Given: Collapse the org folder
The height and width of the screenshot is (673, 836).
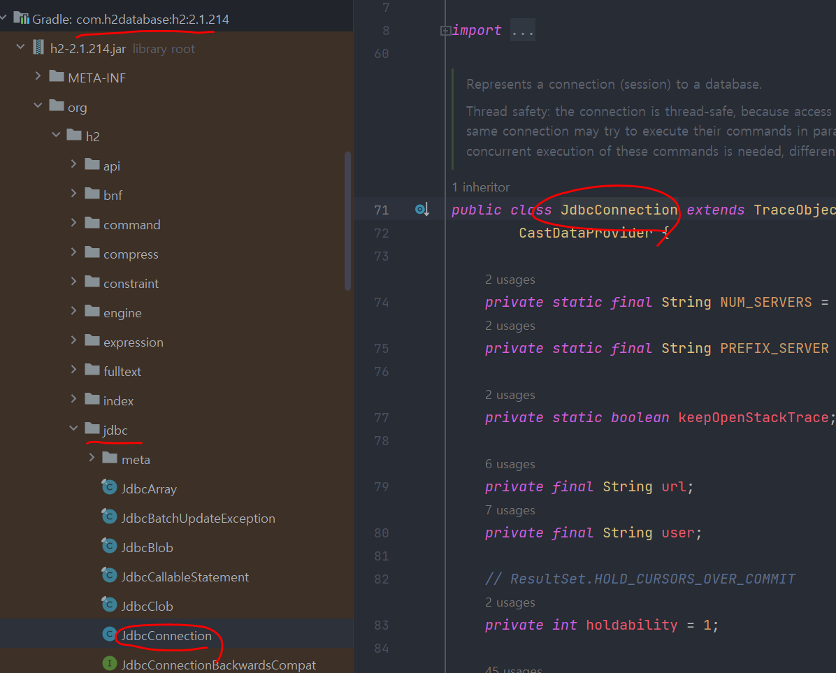Looking at the screenshot, I should (x=38, y=106).
